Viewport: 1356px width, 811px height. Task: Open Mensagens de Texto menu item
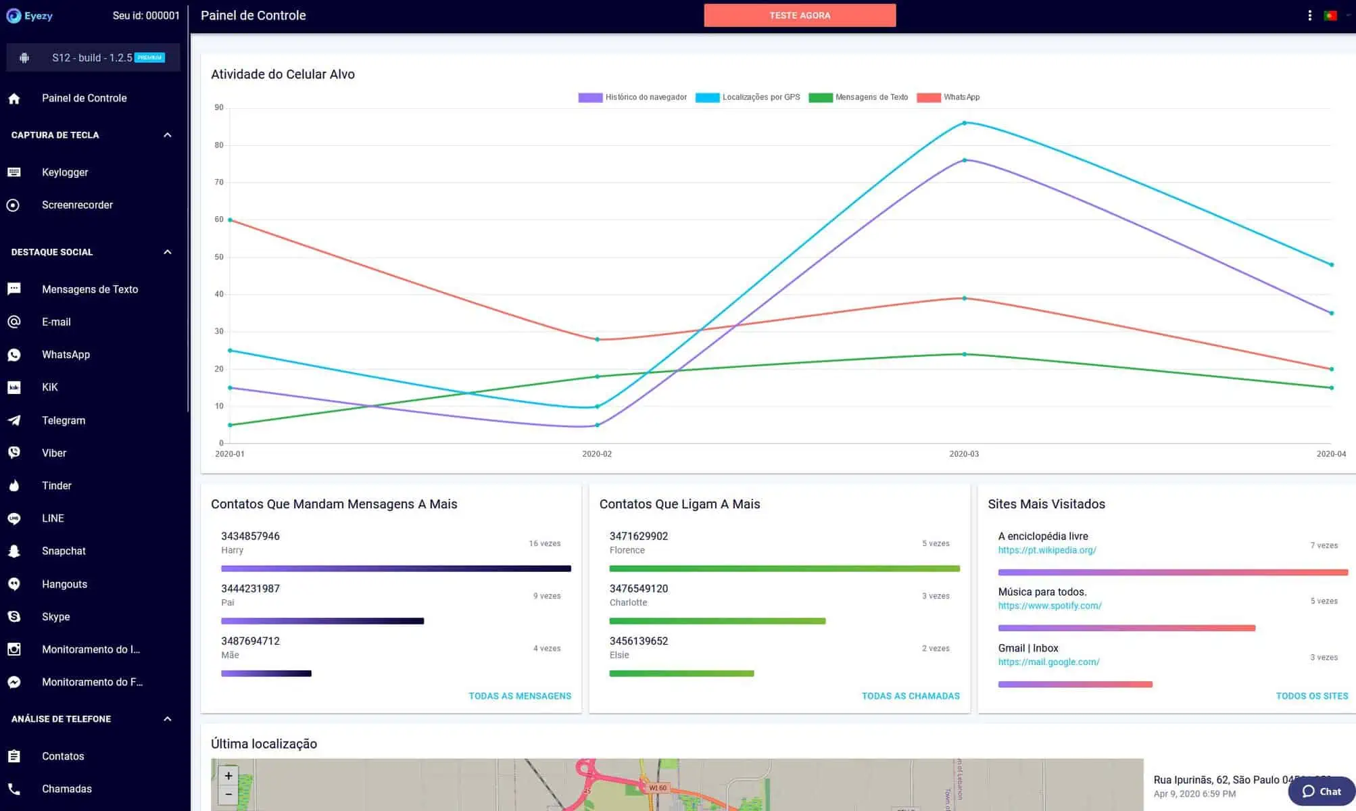tap(90, 289)
